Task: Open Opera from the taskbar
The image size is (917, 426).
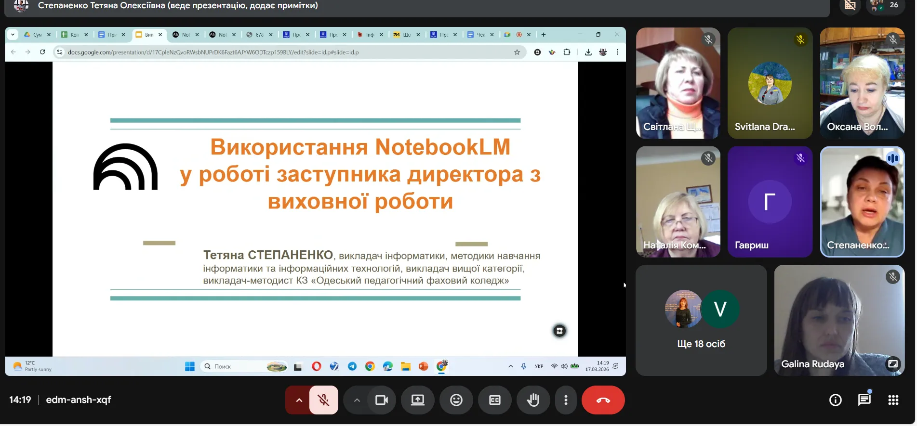Action: point(317,366)
